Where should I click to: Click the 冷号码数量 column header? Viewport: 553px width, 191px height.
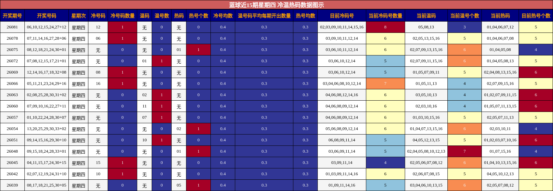coord(122,16)
